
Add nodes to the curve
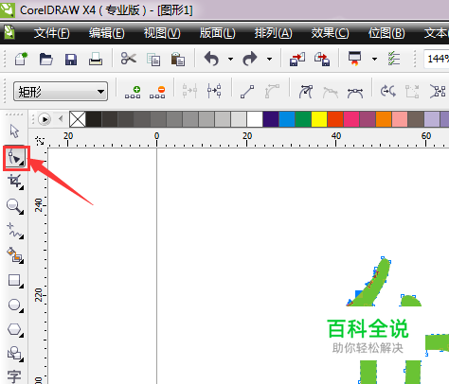pyautogui.click(x=133, y=92)
